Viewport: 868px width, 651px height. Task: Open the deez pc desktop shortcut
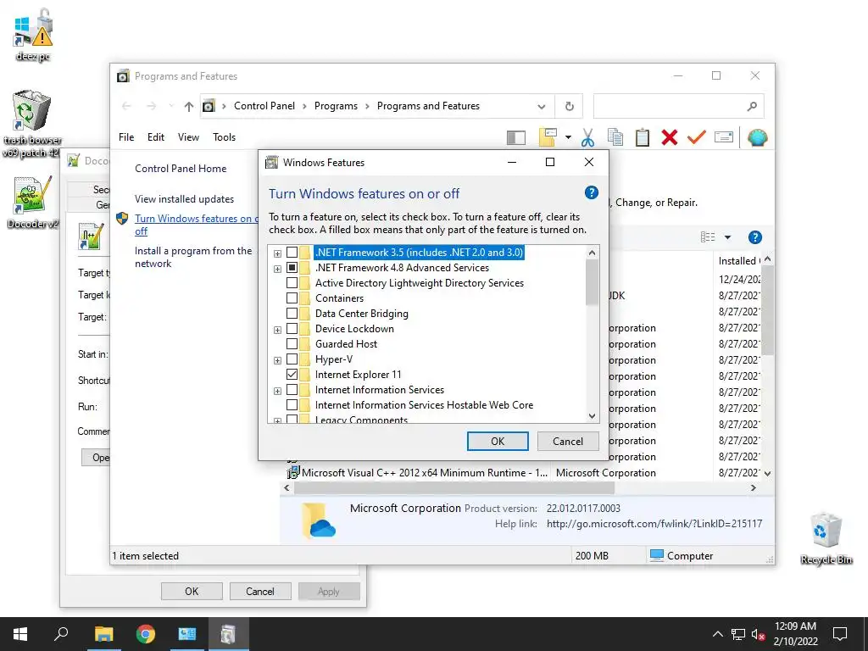click(x=33, y=36)
